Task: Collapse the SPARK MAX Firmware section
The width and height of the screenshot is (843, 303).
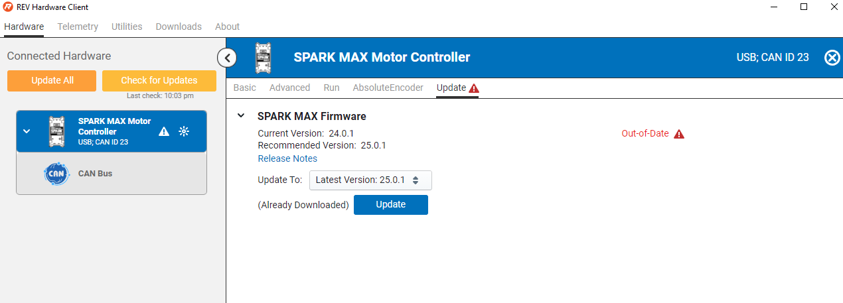Action: [x=241, y=116]
